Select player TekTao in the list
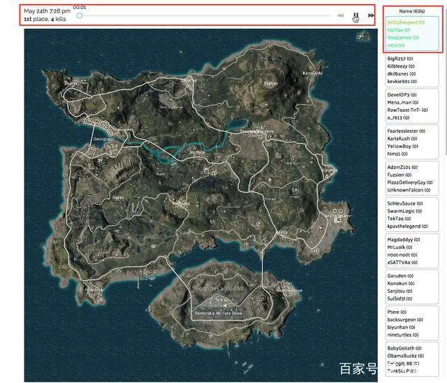Image resolution: width=447 pixels, height=383 pixels. pyautogui.click(x=399, y=219)
